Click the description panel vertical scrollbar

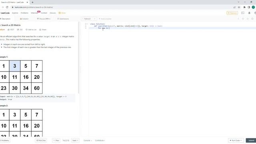(x=79, y=58)
